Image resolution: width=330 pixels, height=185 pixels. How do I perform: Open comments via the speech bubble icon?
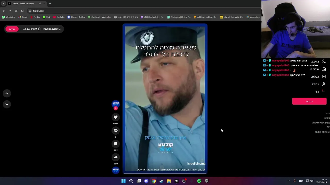[x=115, y=131]
